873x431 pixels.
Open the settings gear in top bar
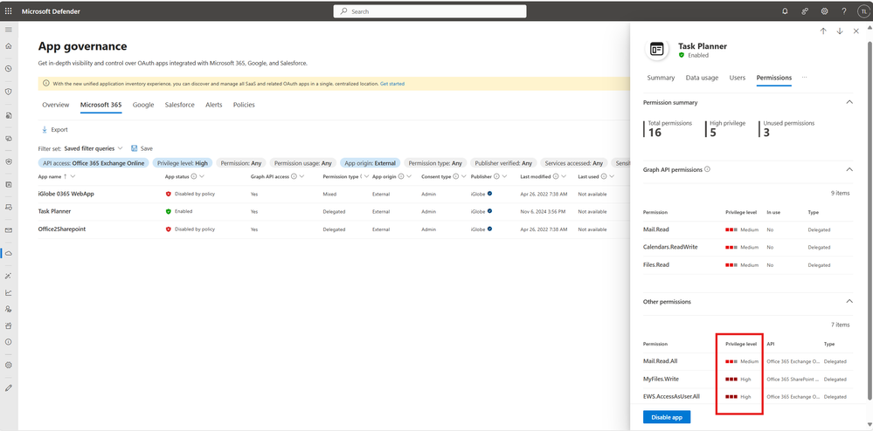825,11
